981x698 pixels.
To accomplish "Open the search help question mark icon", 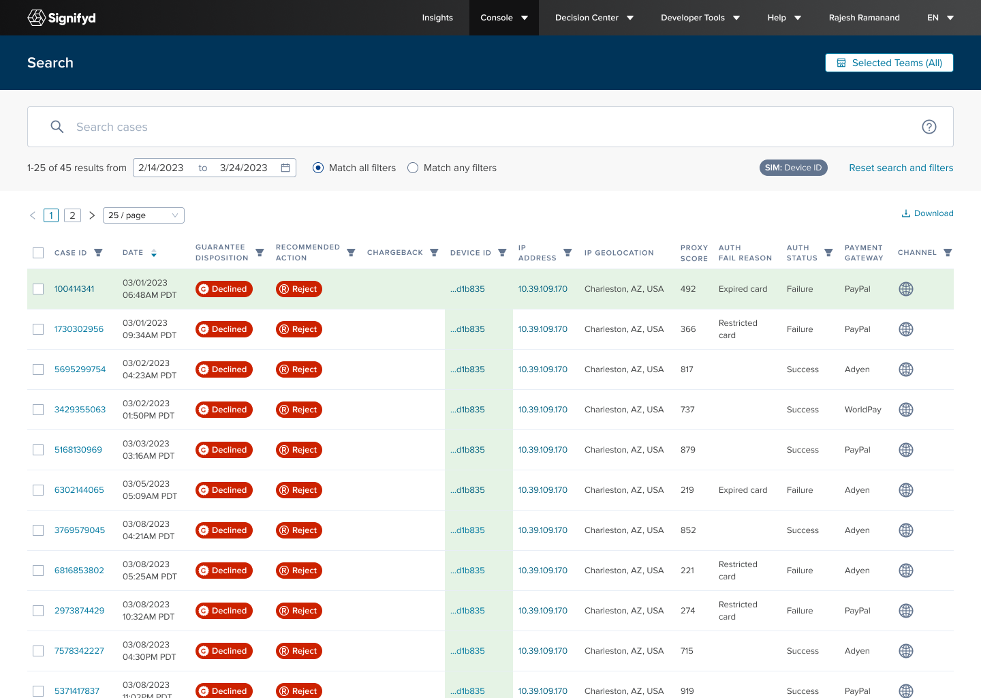I will point(929,127).
